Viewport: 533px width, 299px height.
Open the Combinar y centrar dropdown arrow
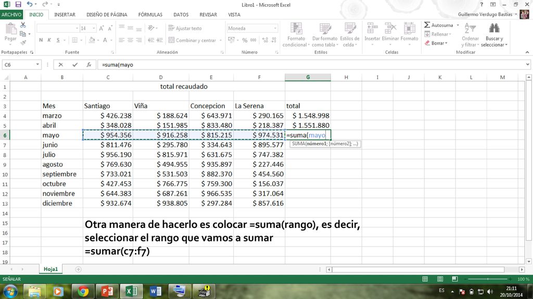pyautogui.click(x=221, y=40)
